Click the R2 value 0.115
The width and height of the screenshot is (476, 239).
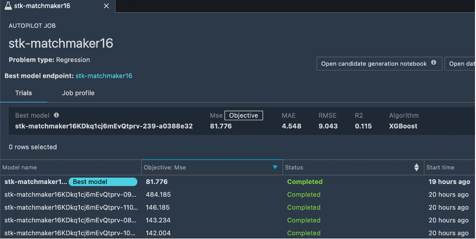(363, 126)
